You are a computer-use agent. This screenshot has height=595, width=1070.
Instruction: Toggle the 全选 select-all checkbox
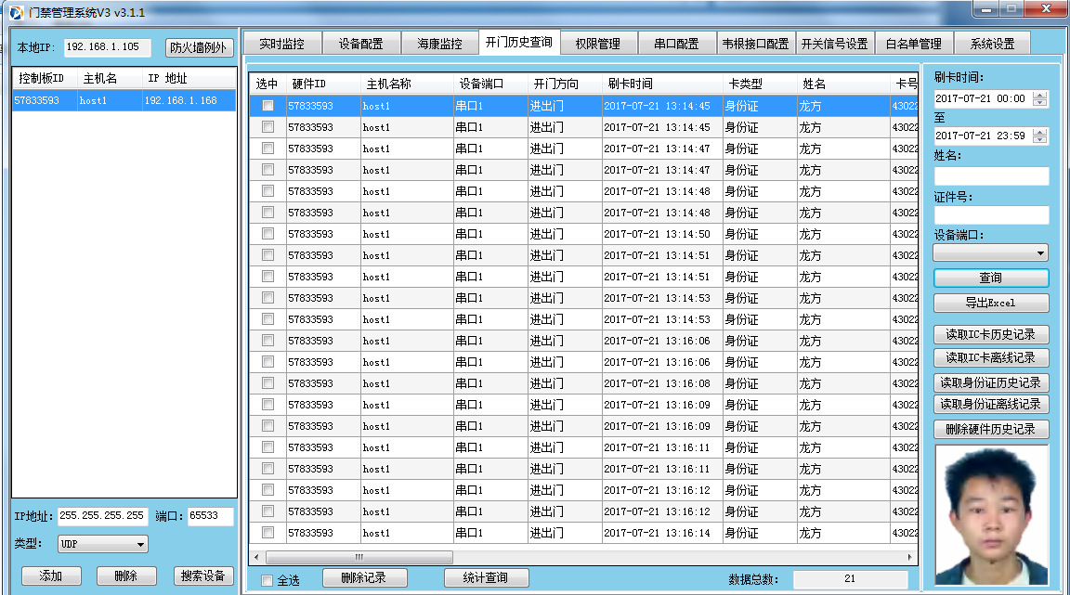pos(267,577)
